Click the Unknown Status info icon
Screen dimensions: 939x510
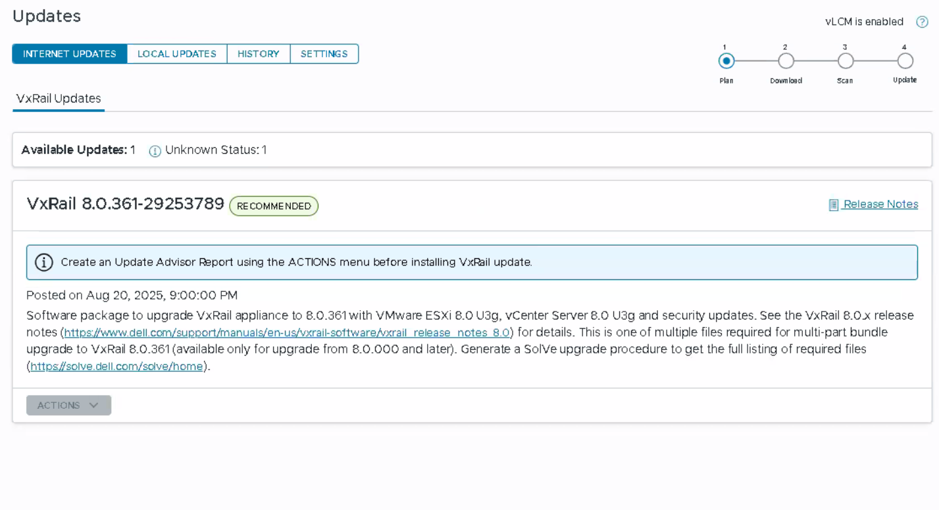click(155, 151)
